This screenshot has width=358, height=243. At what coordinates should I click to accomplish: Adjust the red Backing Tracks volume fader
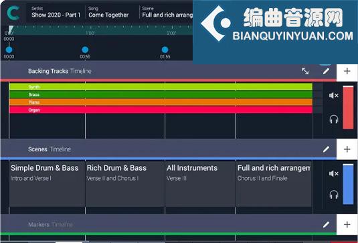(348, 107)
